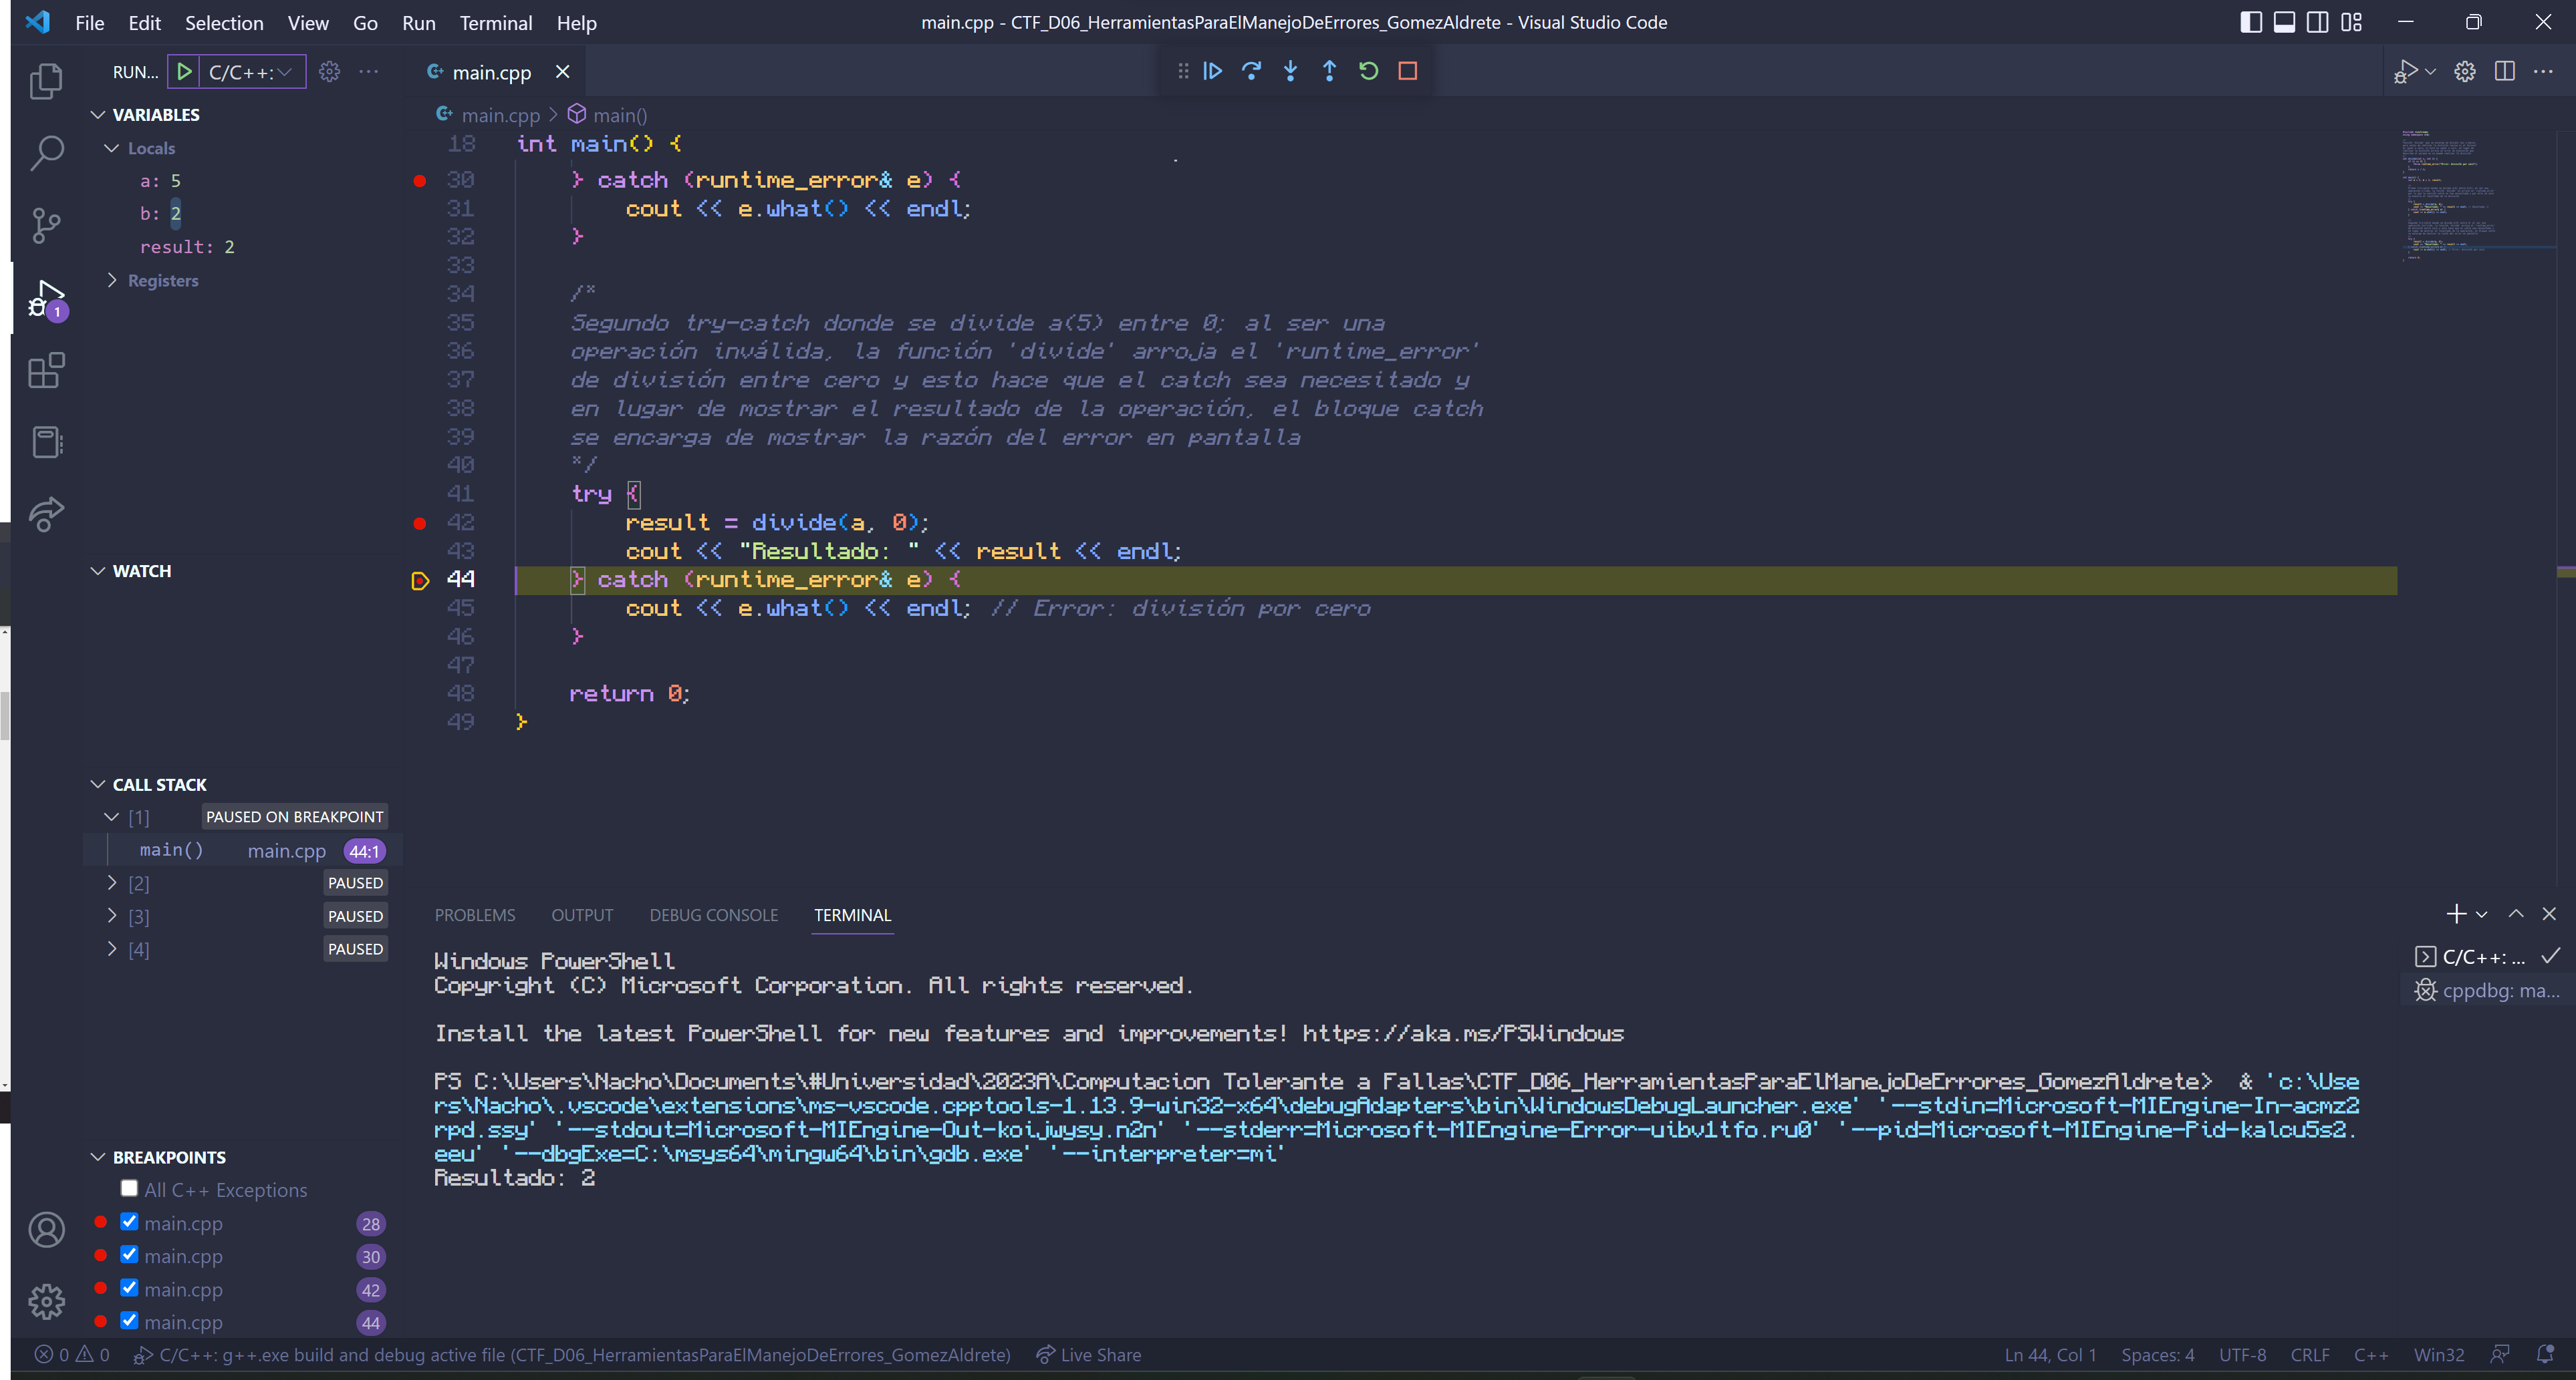Uncheck the breakpoint on main.cpp line 28
The height and width of the screenshot is (1380, 2576).
[x=129, y=1221]
